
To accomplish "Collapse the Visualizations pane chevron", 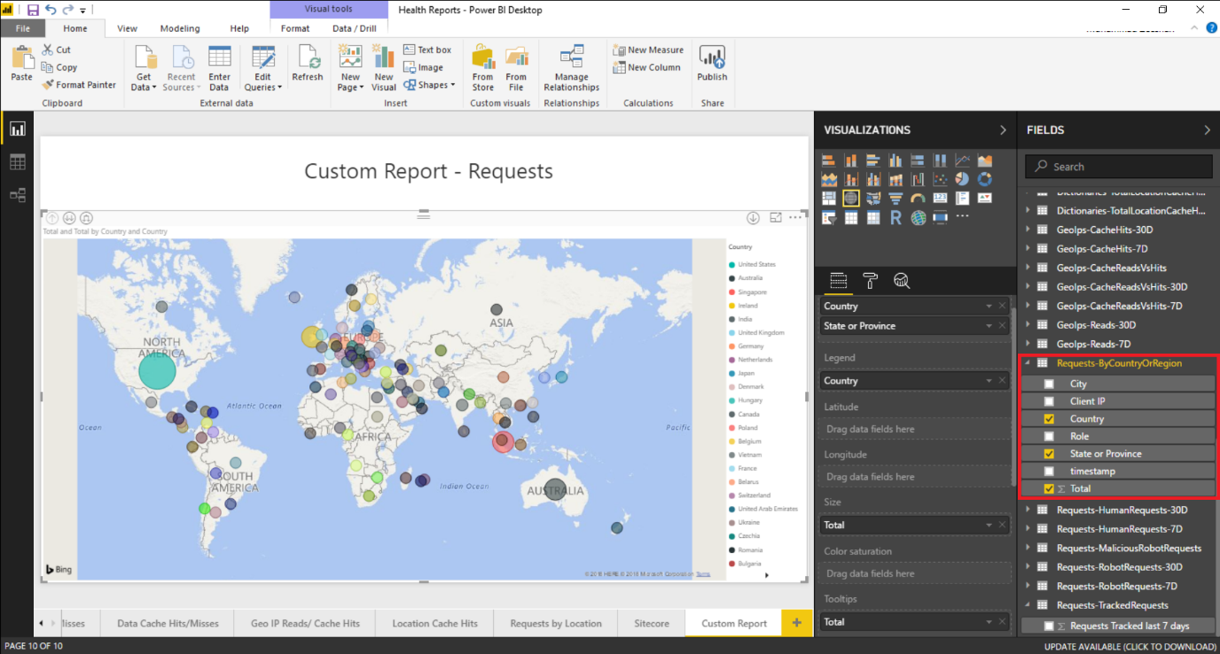I will point(1003,130).
